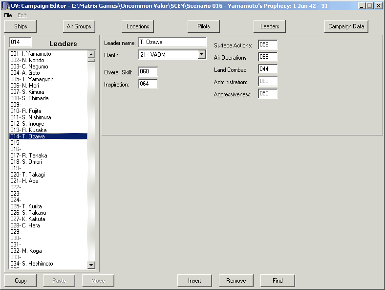Select leader 005- T. Yamaguchi
Viewport: 385px width, 290px height.
[48, 79]
